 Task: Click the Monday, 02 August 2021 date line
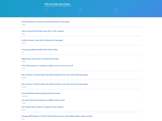tap(58, 6)
